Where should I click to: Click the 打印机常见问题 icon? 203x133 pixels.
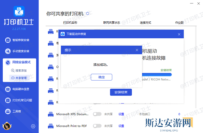[x=8, y=100]
